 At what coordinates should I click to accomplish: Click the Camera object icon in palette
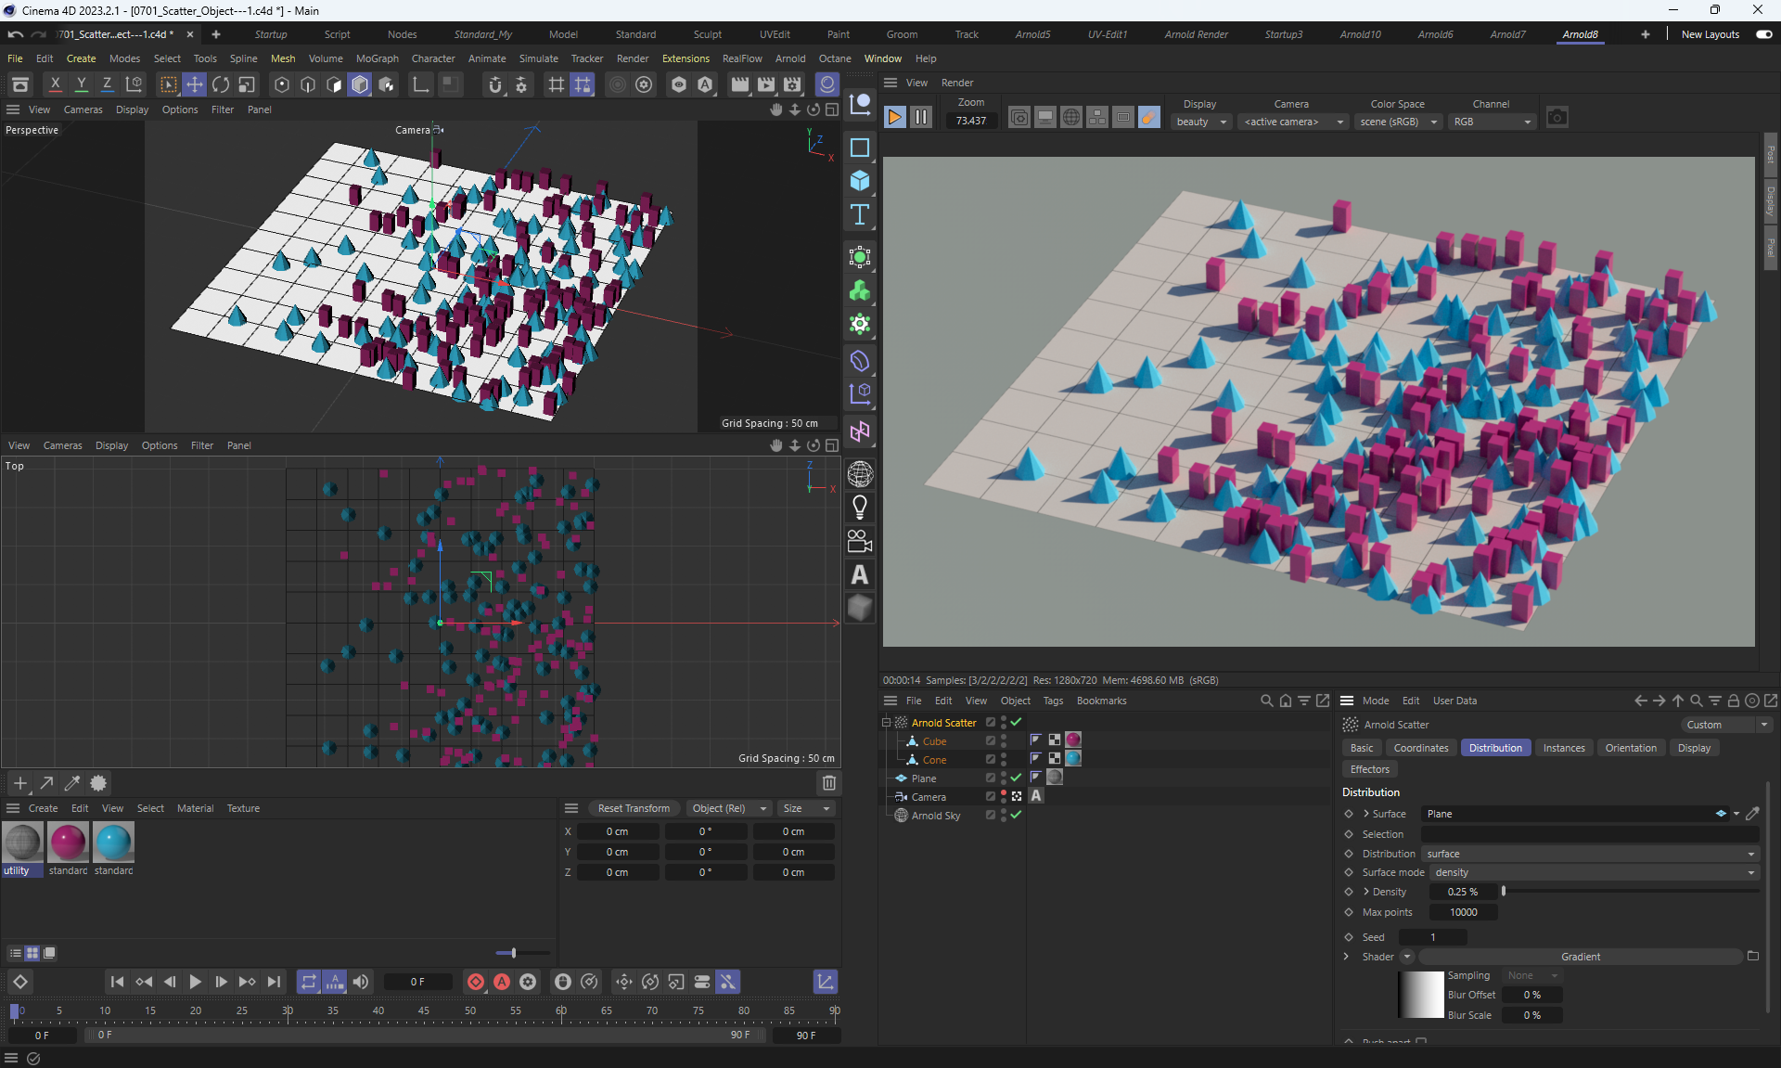tap(860, 541)
